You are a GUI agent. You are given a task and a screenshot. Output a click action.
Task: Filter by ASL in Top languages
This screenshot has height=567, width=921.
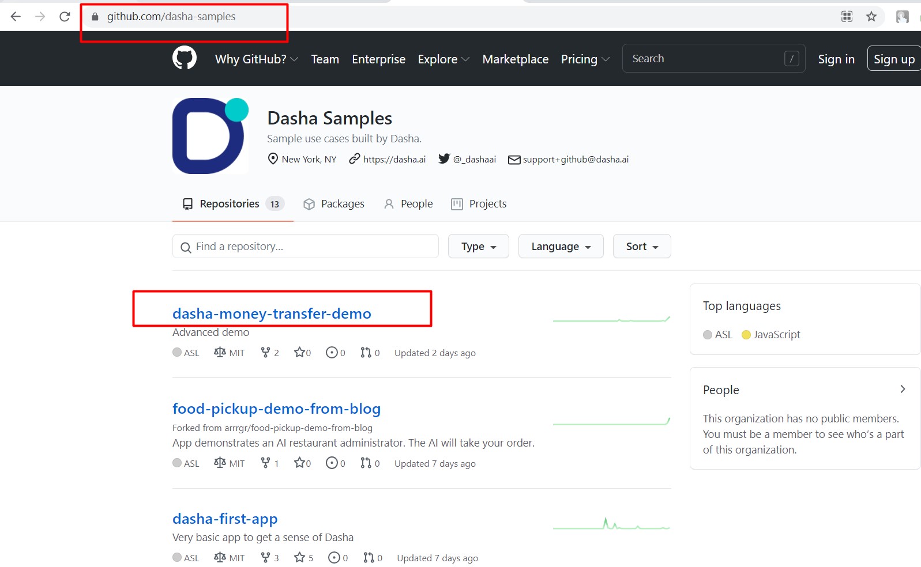718,335
